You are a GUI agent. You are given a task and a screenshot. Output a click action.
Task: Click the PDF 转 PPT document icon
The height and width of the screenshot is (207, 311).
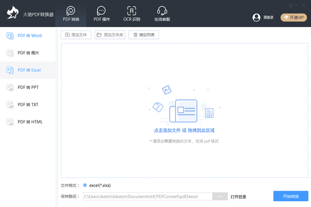pos(10,87)
